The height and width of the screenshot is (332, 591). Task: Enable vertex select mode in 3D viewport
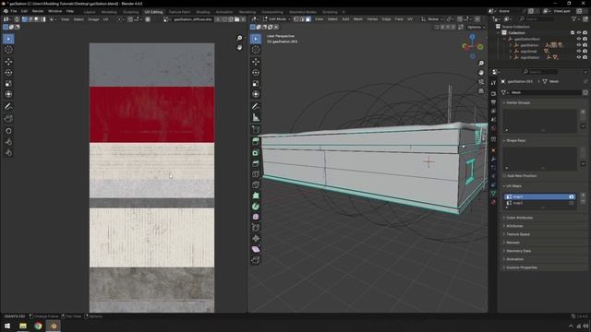point(296,18)
